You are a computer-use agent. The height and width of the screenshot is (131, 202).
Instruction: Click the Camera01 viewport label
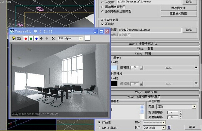[6, 2]
